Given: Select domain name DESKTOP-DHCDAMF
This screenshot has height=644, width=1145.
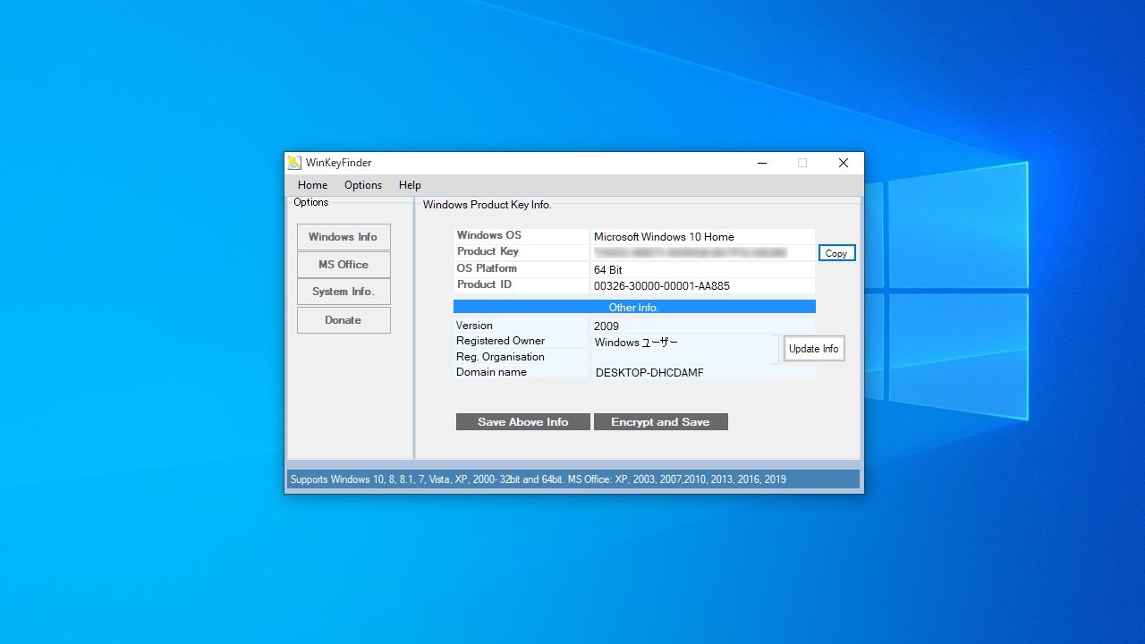Looking at the screenshot, I should tap(649, 373).
